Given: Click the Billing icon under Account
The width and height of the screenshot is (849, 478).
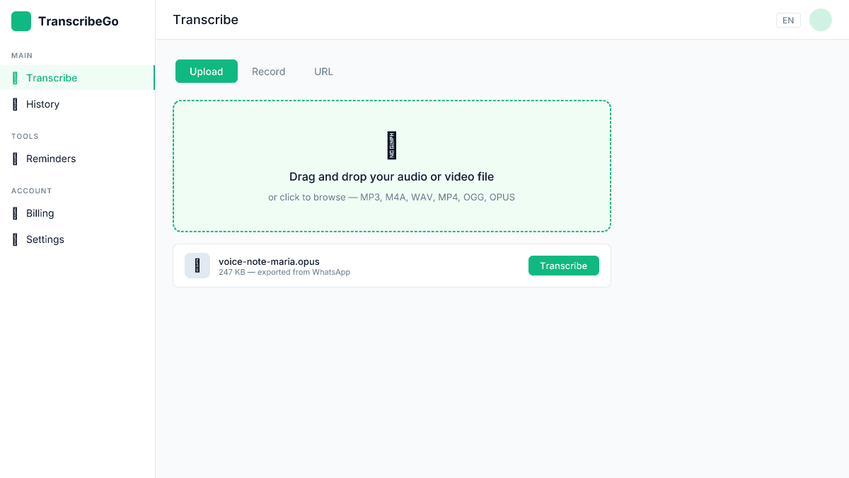Looking at the screenshot, I should click(16, 213).
